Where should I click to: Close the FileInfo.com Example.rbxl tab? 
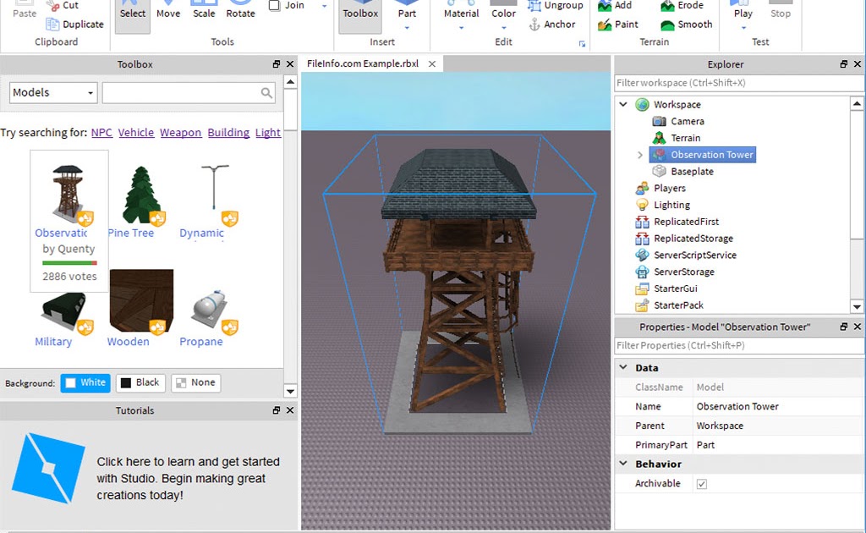click(x=432, y=64)
